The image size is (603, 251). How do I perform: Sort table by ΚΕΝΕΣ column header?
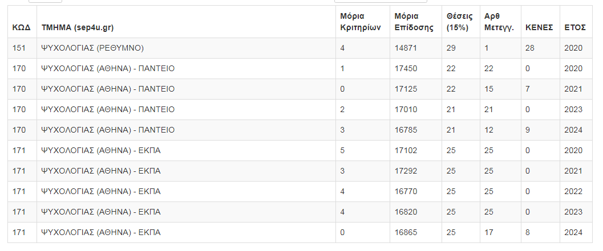point(539,27)
